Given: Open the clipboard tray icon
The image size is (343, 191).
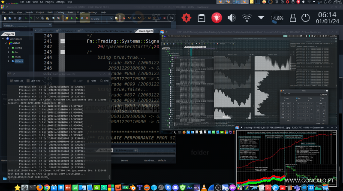Looking at the screenshot, I should 201,18.
